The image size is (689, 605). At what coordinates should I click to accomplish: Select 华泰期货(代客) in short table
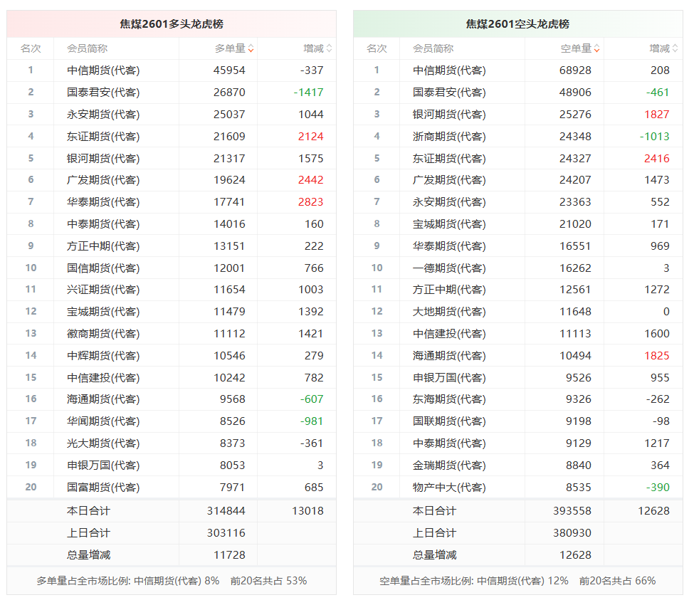click(x=449, y=246)
